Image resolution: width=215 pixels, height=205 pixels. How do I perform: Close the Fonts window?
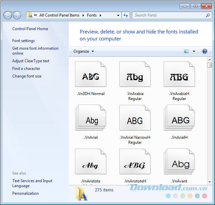click(x=206, y=6)
